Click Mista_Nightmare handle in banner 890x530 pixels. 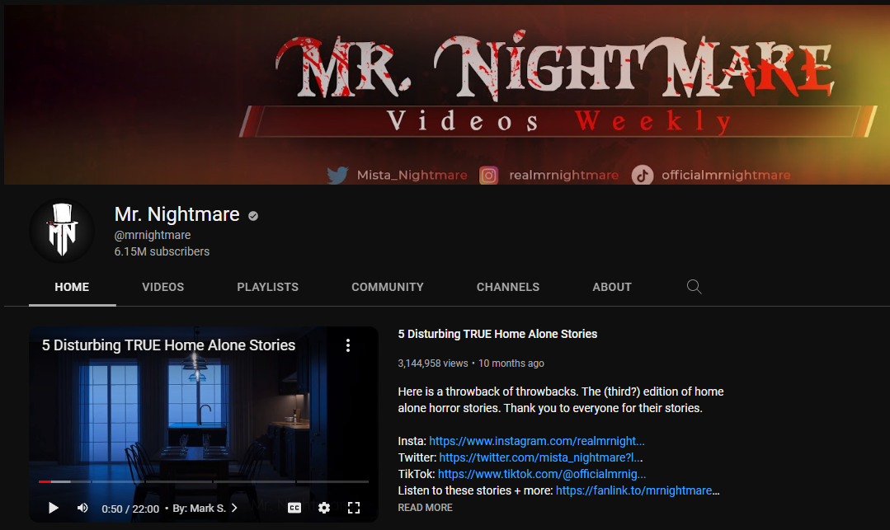[412, 175]
